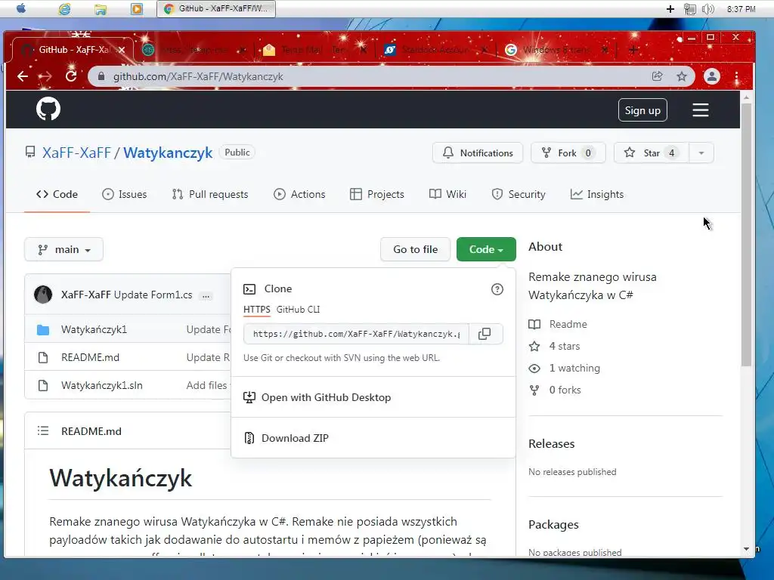Select the Code repository tab
Screen dimensions: 774x580
(x=57, y=194)
